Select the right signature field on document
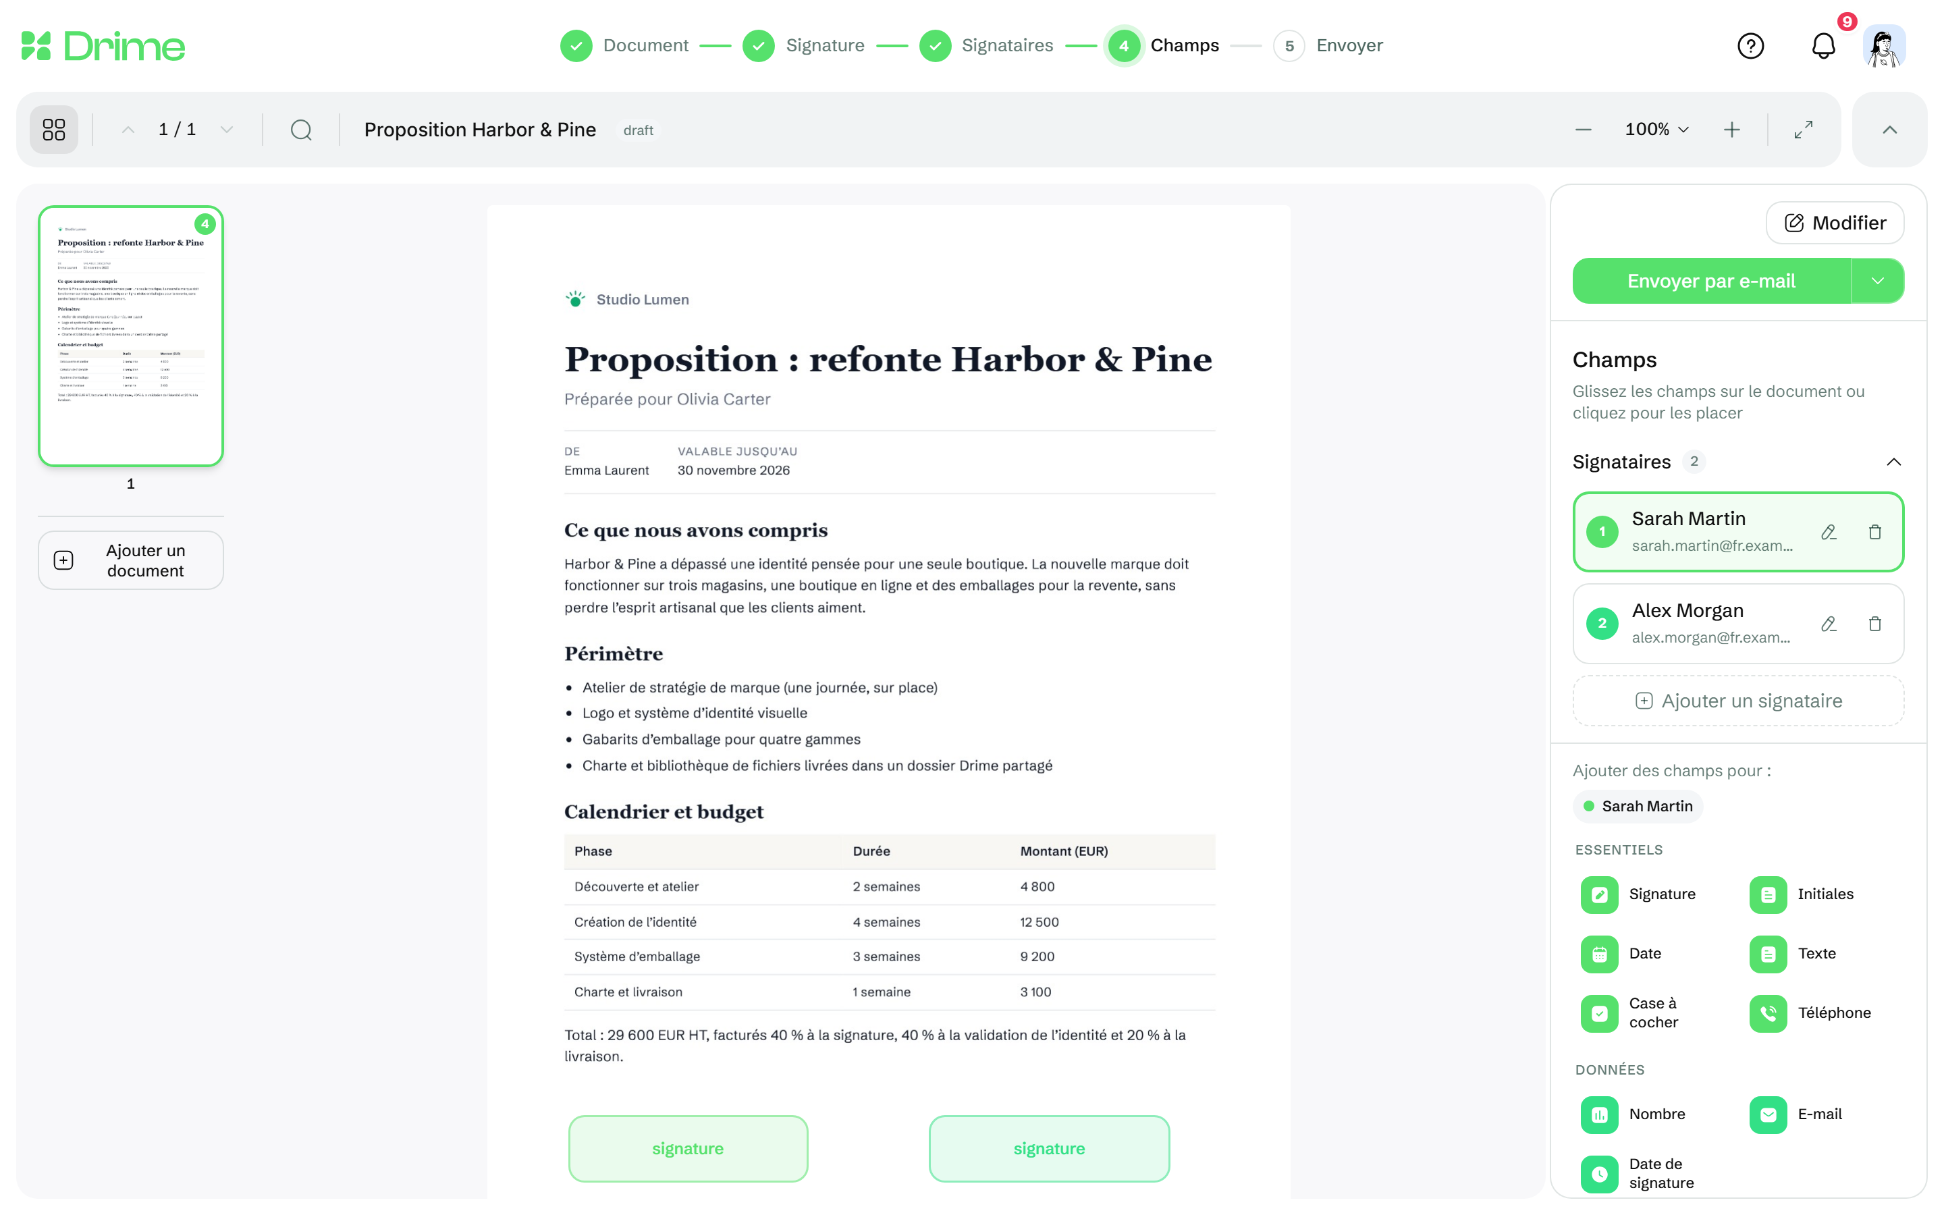The image size is (1944, 1215). tap(1049, 1148)
